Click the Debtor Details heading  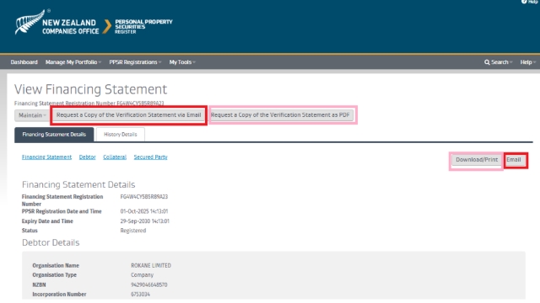coord(51,242)
